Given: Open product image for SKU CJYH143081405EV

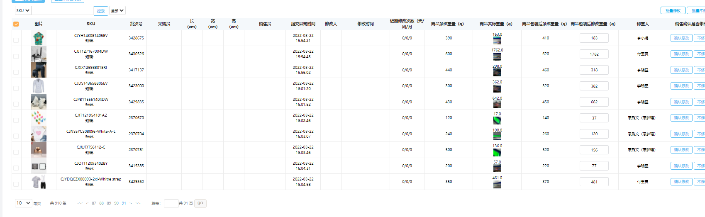Looking at the screenshot, I should pos(39,38).
